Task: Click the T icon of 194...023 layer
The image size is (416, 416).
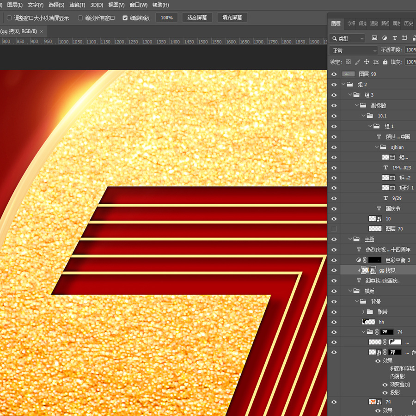Action: pos(385,168)
